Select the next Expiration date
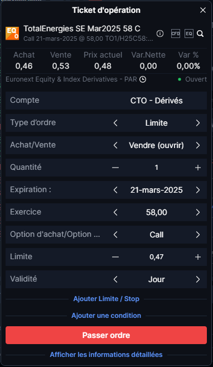The height and width of the screenshot is (367, 213). pyautogui.click(x=198, y=190)
